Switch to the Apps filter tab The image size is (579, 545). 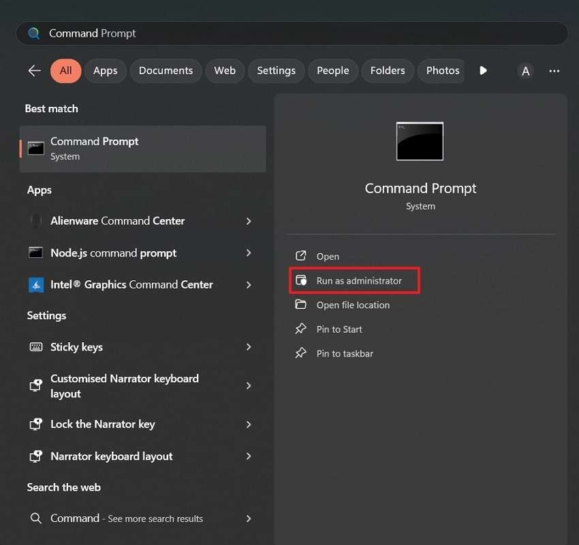pyautogui.click(x=105, y=71)
